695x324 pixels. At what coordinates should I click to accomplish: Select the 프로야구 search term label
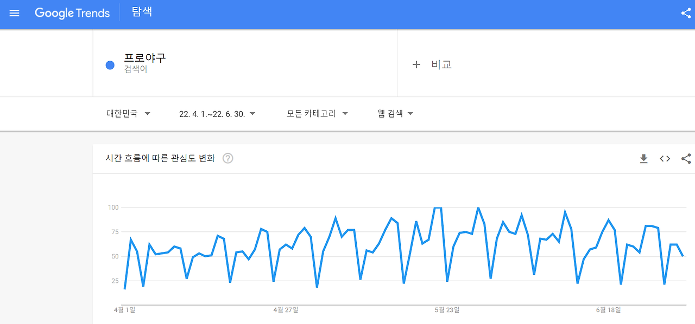click(x=144, y=58)
